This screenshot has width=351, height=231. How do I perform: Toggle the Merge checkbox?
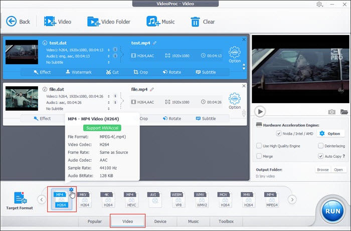259,156
